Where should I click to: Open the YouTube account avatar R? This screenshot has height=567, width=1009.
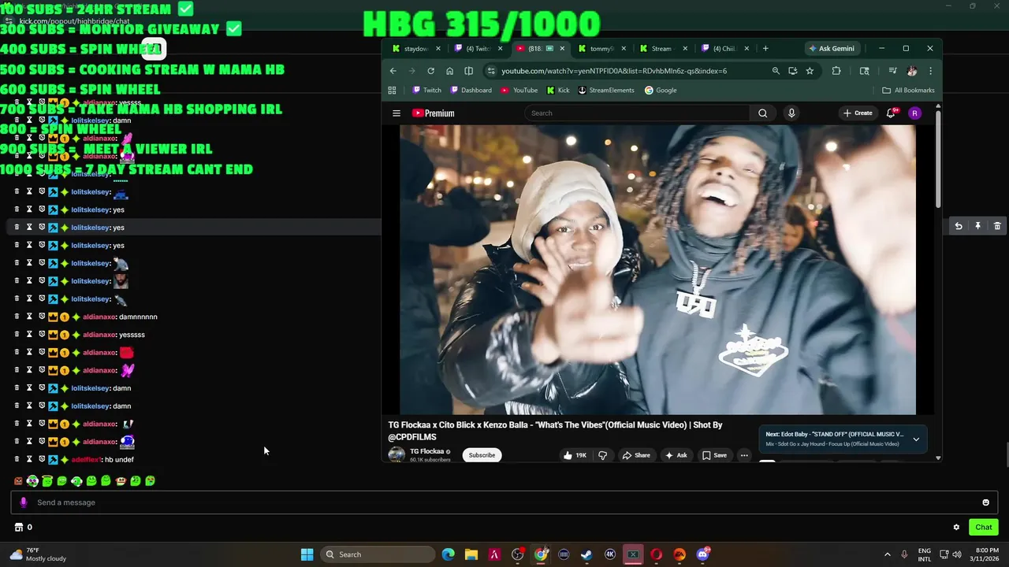click(914, 113)
